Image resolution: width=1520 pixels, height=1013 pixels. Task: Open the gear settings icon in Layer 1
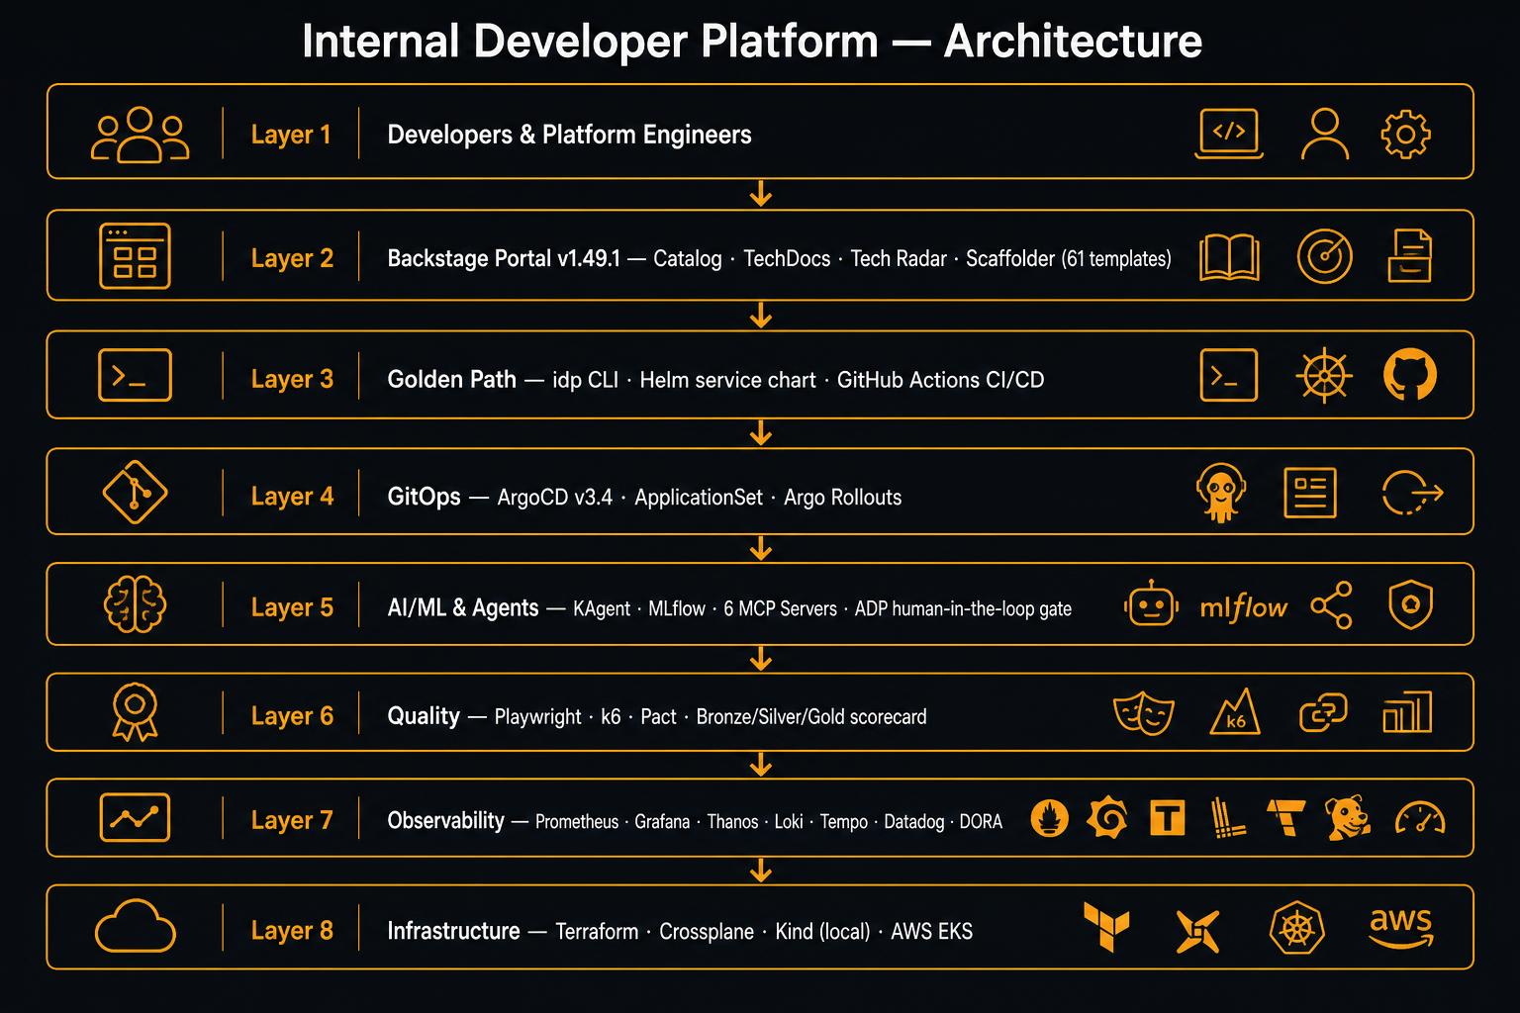[1405, 134]
